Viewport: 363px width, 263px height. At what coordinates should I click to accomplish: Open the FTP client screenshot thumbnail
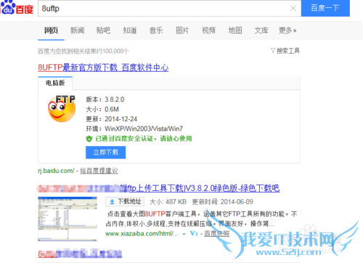coord(68,219)
